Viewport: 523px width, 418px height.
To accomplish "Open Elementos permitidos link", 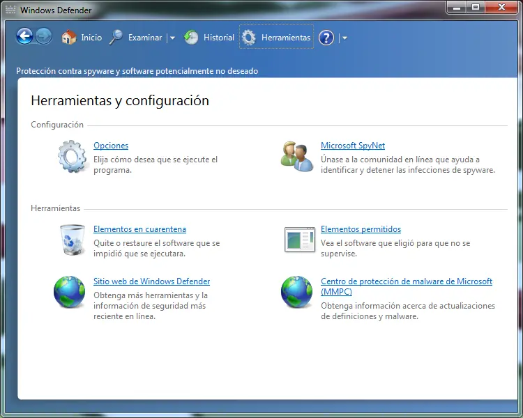I will pos(361,229).
